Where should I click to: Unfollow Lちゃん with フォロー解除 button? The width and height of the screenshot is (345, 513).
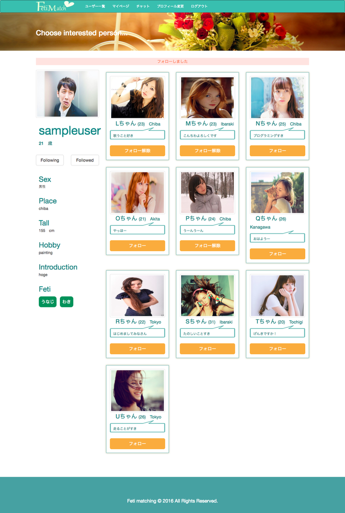(x=138, y=151)
